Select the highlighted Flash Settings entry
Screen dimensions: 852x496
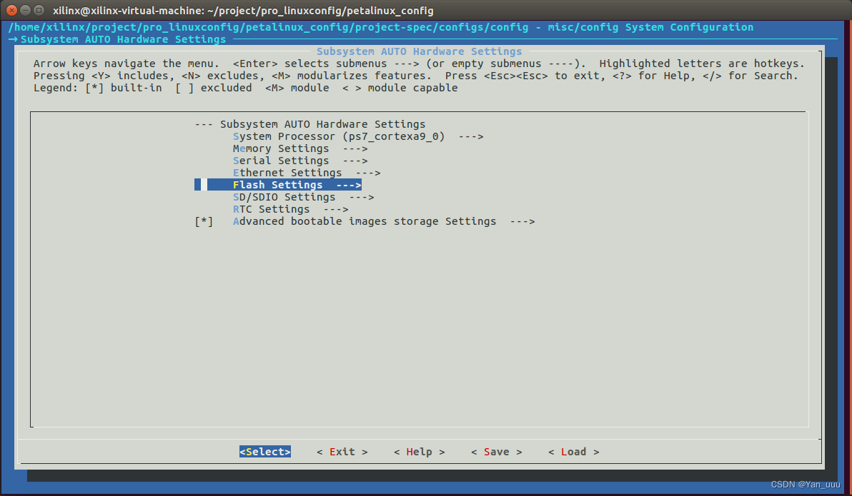(x=279, y=184)
